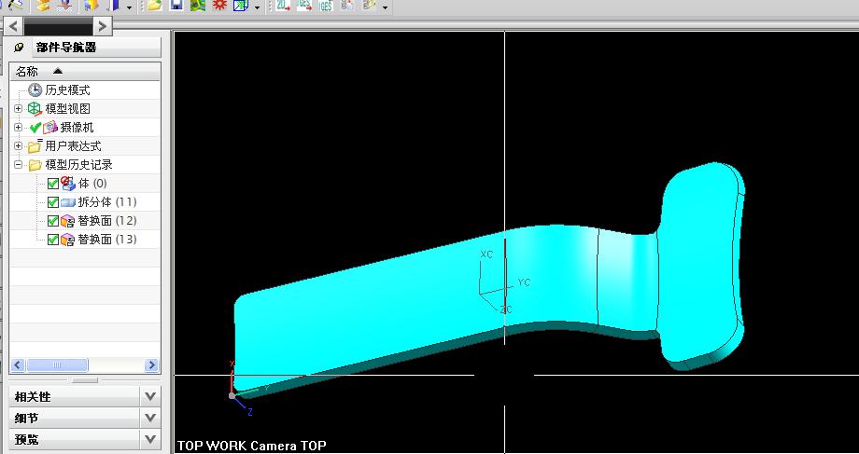Viewport: 859px width, 454px height.
Task: Click the last toolbar icon before final dropdown arrow
Action: coord(370,6)
